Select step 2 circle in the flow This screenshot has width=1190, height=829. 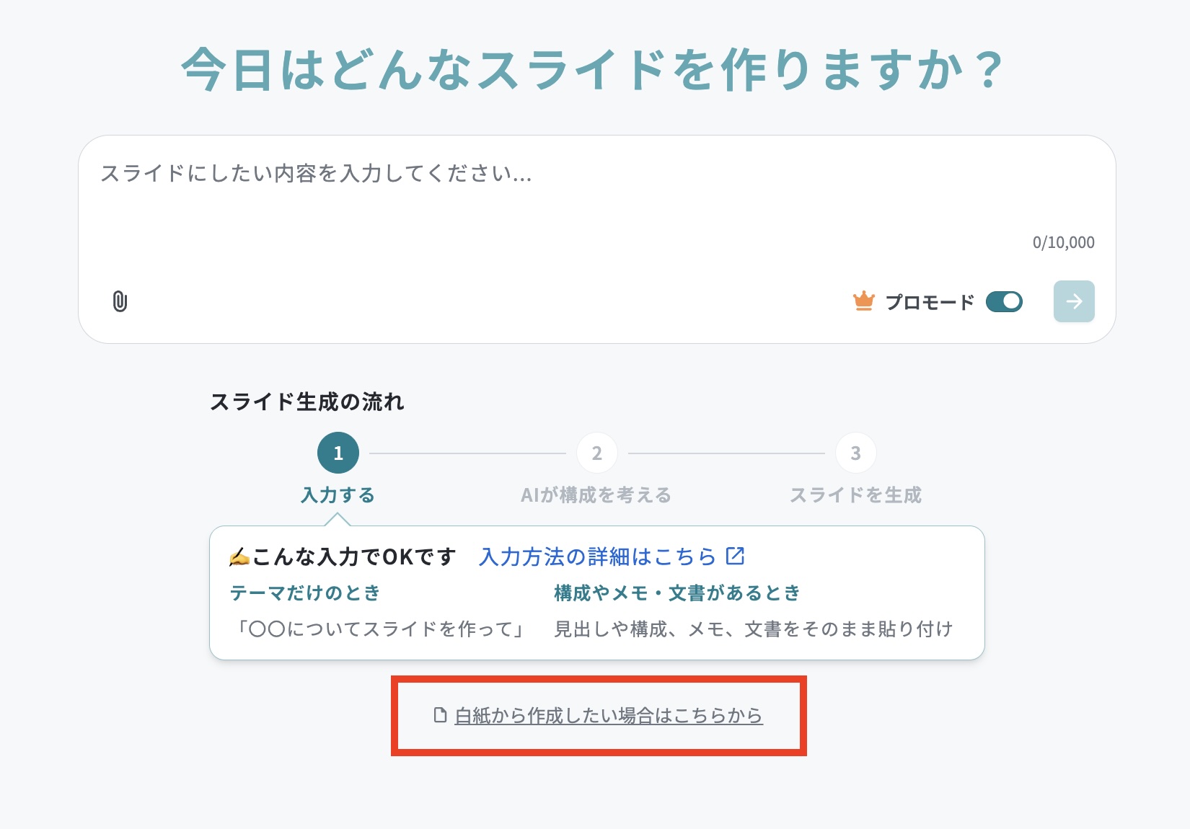coord(596,453)
